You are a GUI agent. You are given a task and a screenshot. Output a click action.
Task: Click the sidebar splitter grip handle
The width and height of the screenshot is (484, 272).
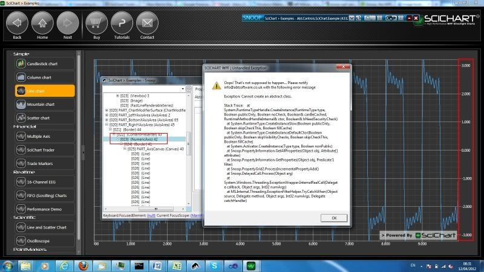pos(83,154)
